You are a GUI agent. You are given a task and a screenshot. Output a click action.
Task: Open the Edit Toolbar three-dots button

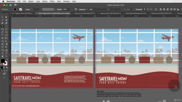[4, 78]
